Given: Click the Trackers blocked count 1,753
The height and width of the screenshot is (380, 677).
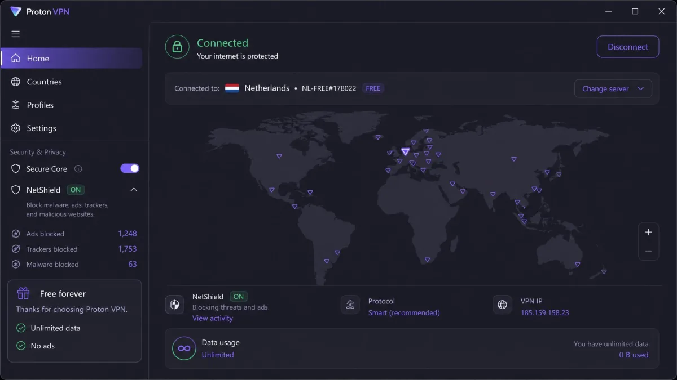Looking at the screenshot, I should point(128,249).
